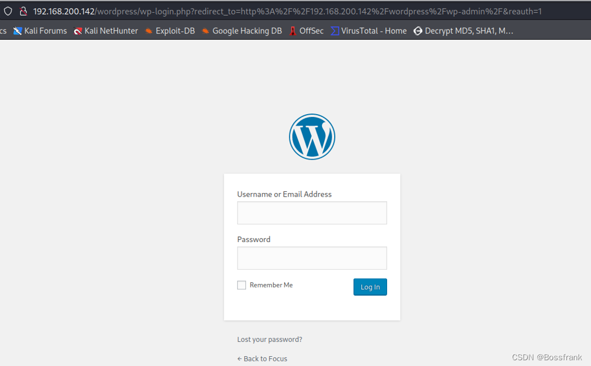Open the Decrypt MD5, SHA1 bookmark
Image resolution: width=591 pixels, height=366 pixels.
[464, 31]
